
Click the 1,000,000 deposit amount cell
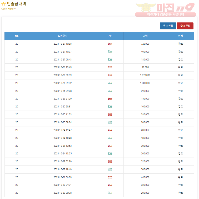[x=145, y=83]
